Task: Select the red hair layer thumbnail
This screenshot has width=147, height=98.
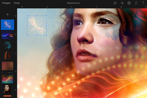Action: [x=8, y=56]
